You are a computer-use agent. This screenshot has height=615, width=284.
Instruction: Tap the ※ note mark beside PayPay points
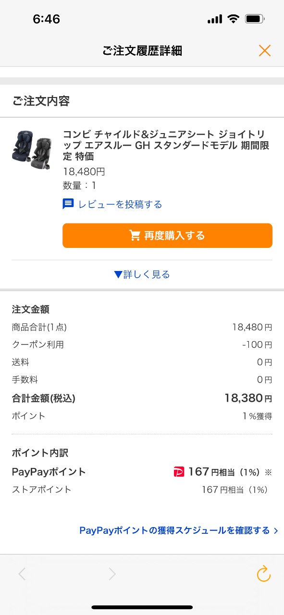pos(268,472)
